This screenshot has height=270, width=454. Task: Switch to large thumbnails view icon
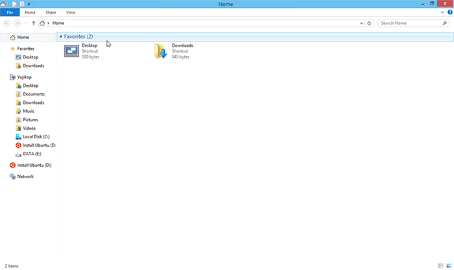[449, 265]
